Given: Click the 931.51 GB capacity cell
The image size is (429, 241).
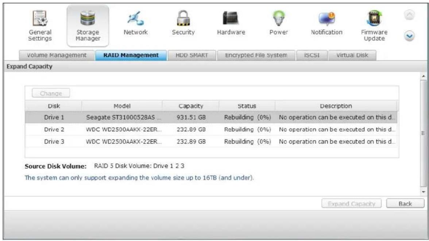Looking at the screenshot, I should point(191,117).
